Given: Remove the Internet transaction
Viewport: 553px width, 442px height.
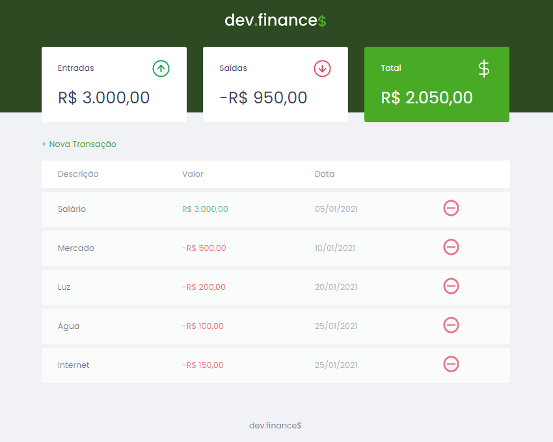Looking at the screenshot, I should (x=451, y=364).
